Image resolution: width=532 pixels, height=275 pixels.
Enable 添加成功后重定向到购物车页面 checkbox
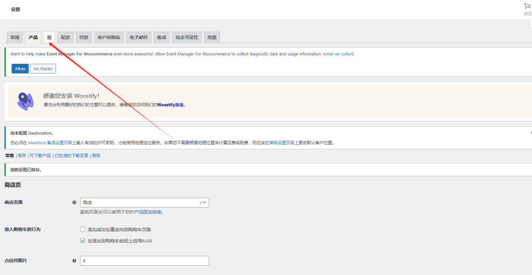(x=83, y=229)
